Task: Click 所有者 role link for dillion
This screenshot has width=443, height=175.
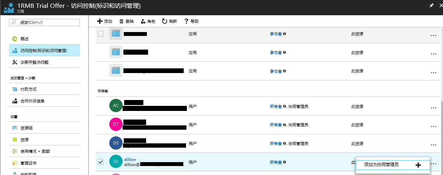Action: point(275,162)
